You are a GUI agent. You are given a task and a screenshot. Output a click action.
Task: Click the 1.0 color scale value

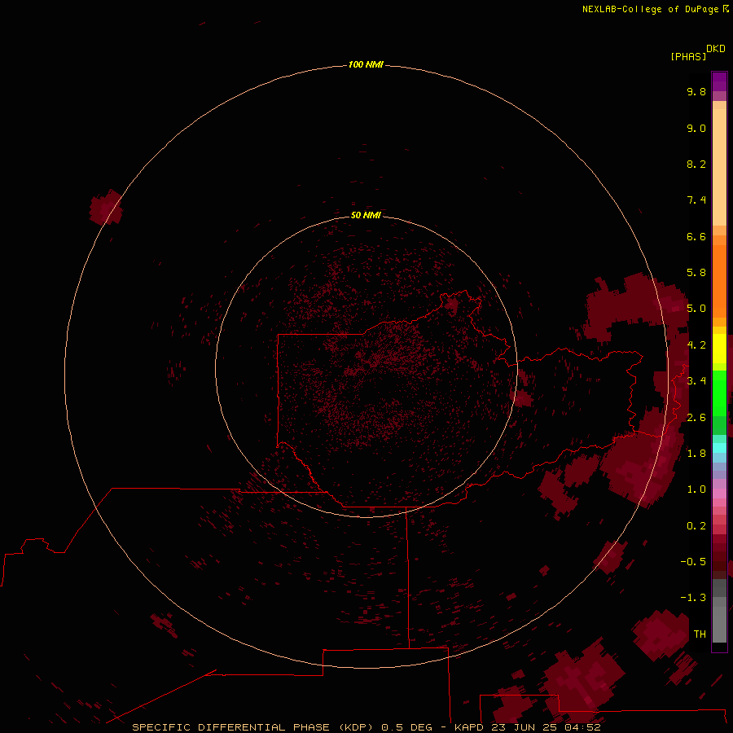click(696, 489)
